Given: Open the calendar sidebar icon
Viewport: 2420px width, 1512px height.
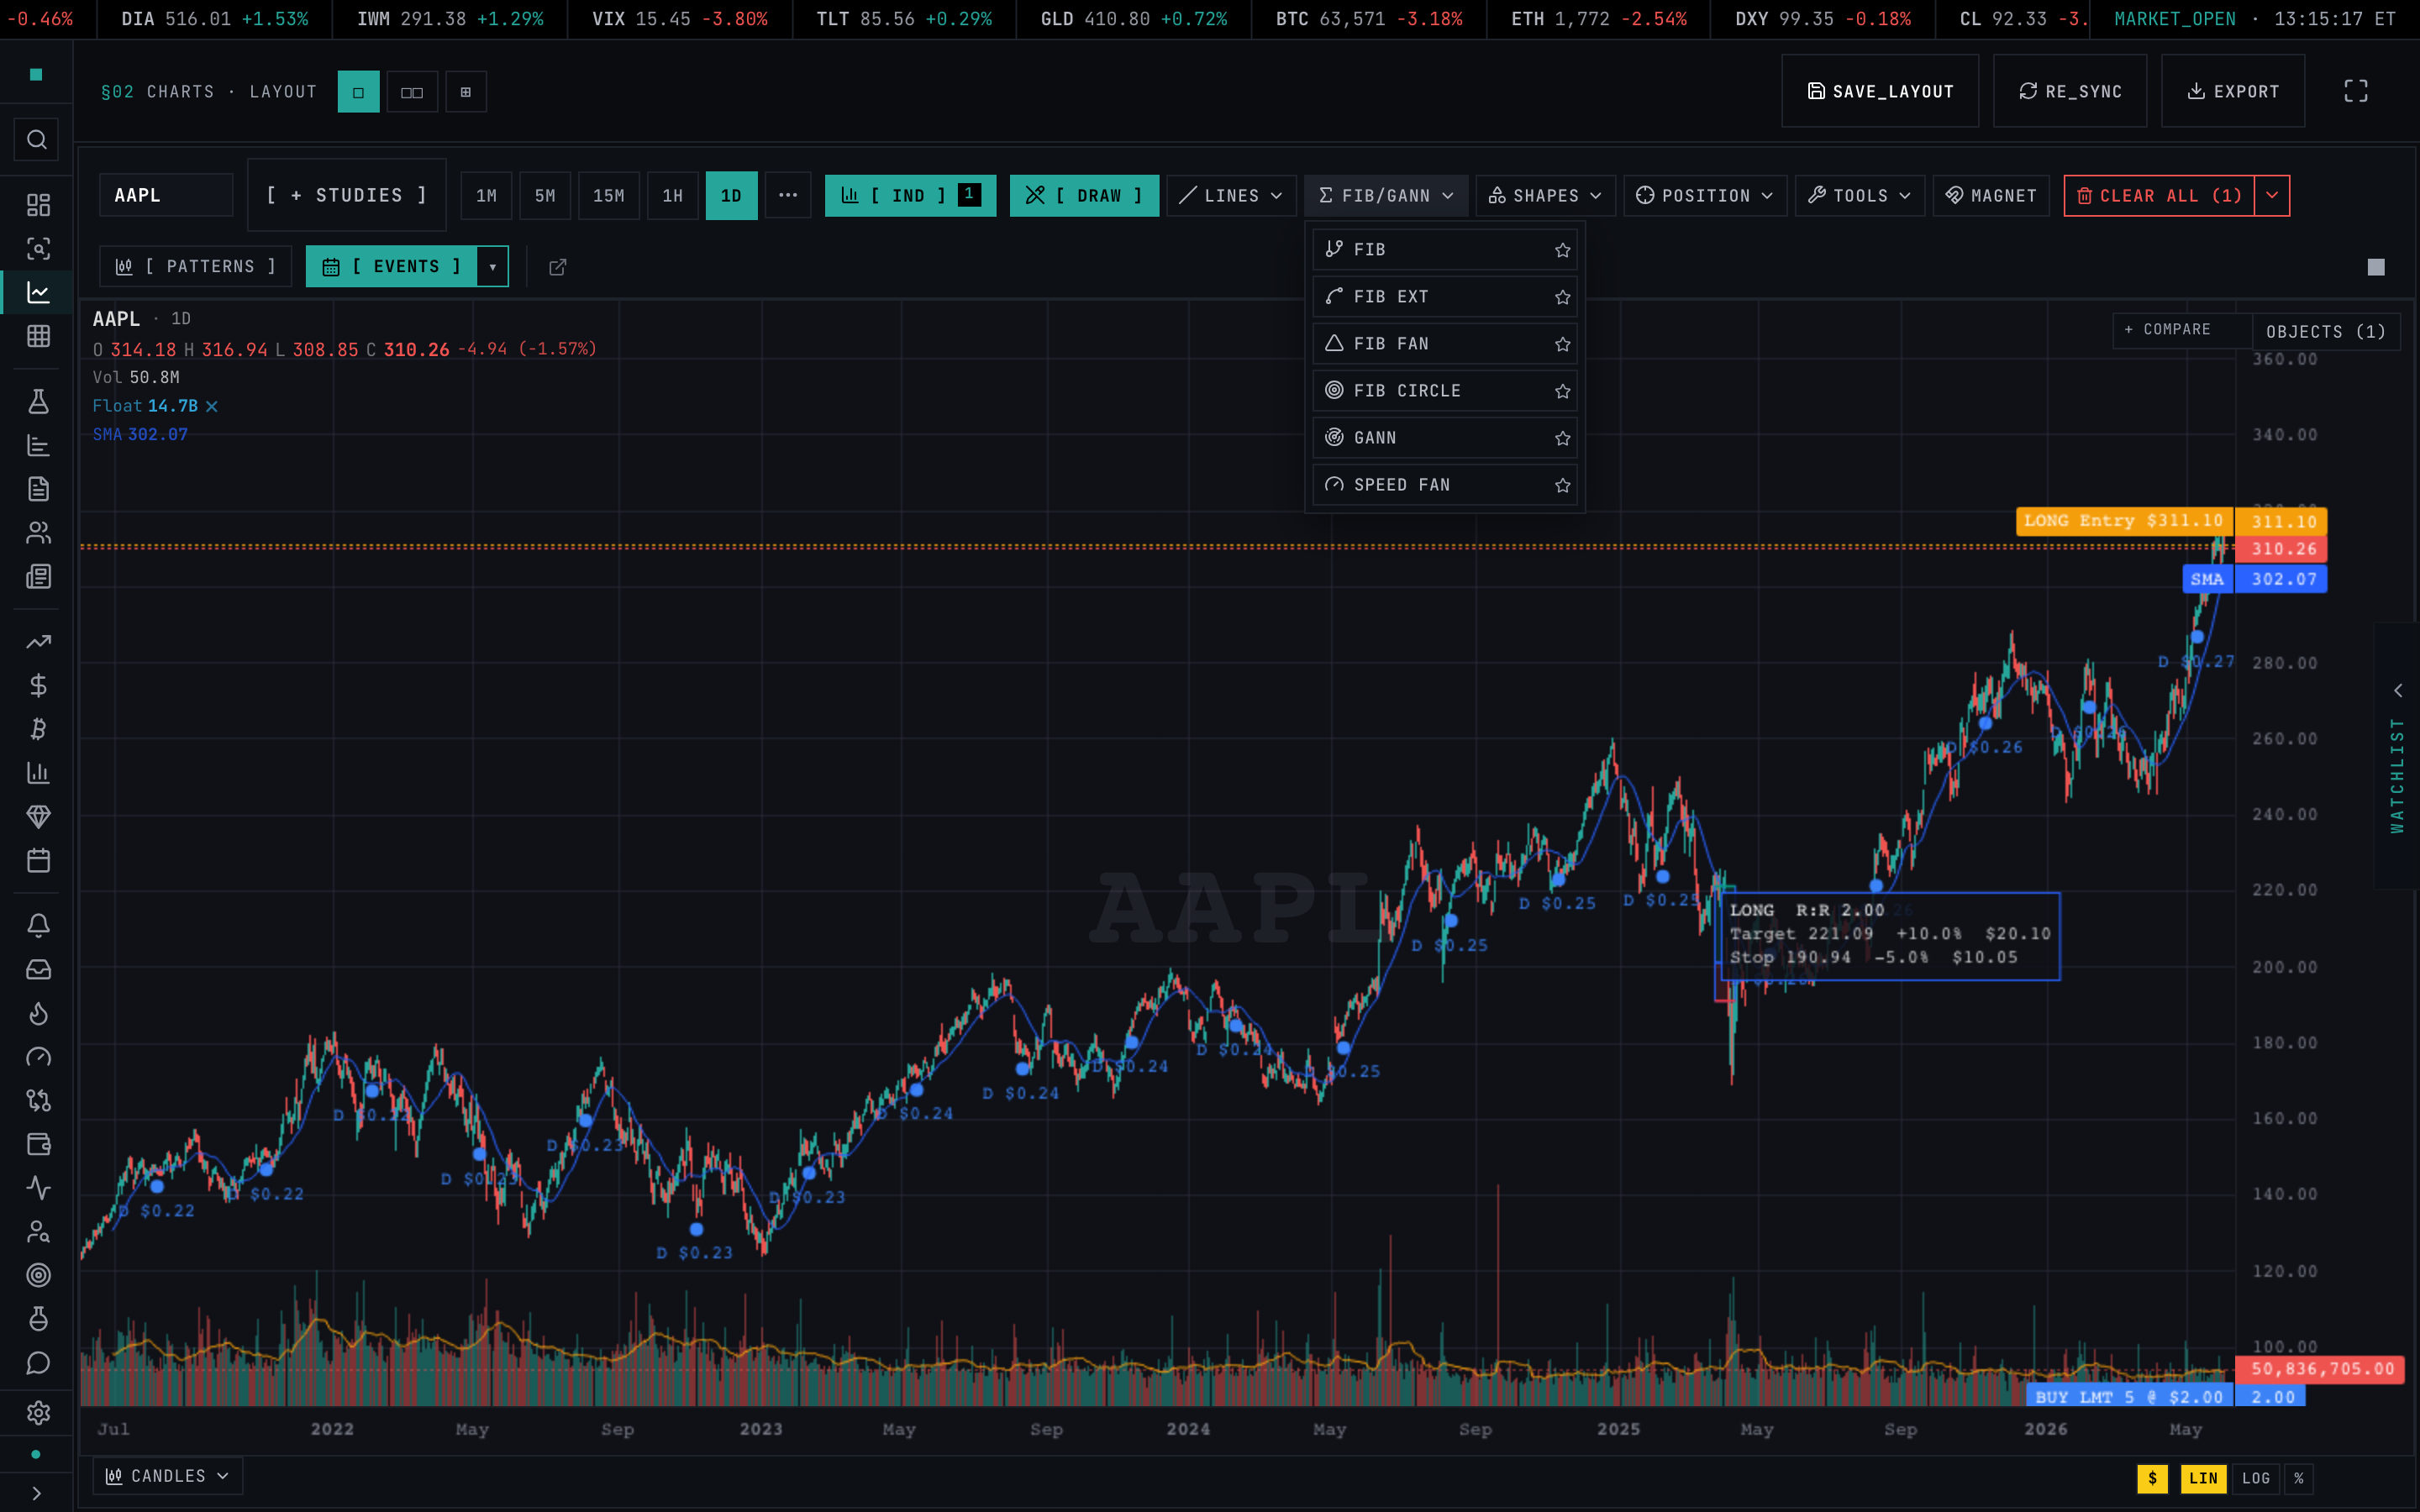Looking at the screenshot, I should point(38,861).
